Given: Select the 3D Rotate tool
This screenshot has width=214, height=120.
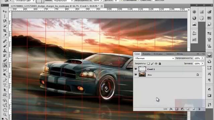Looking at the screenshot, I should 5,100.
